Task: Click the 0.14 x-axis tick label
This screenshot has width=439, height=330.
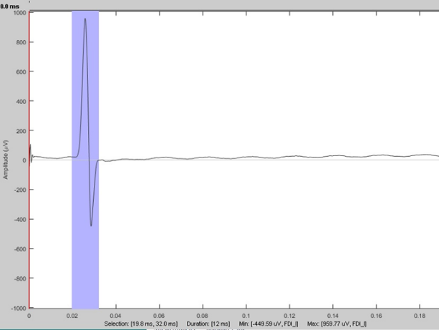Action: point(332,316)
